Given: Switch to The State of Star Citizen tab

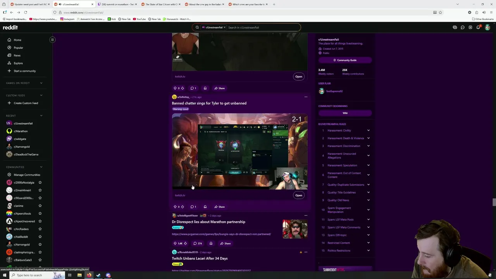Looking at the screenshot, I should click(x=160, y=4).
